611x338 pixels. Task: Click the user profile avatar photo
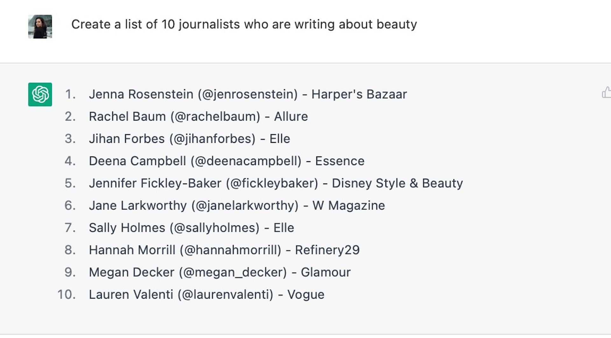(40, 27)
